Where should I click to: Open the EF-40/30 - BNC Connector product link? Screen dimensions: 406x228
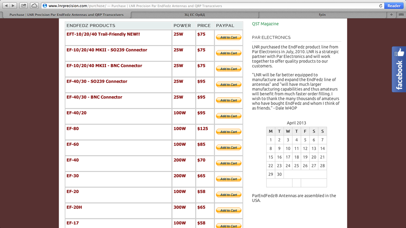pyautogui.click(x=94, y=97)
